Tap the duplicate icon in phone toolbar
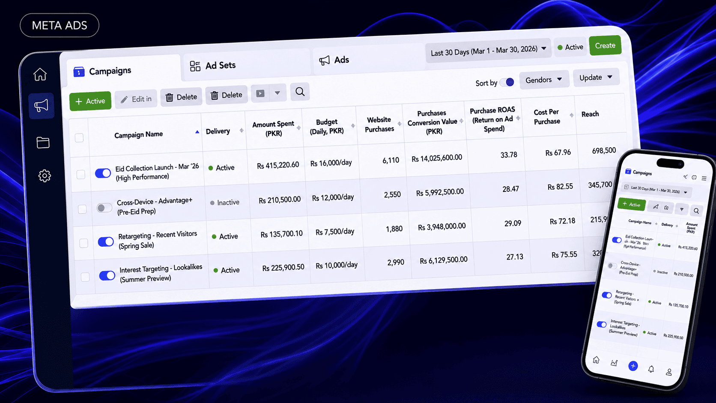 [x=666, y=208]
